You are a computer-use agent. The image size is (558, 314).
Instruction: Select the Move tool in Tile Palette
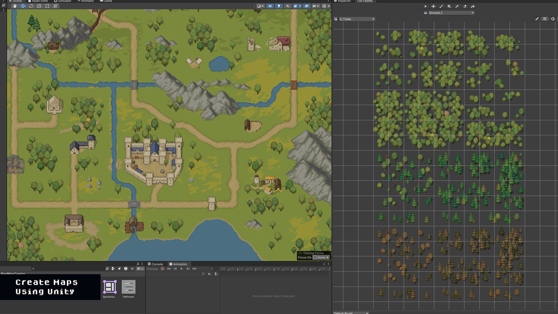(x=433, y=6)
